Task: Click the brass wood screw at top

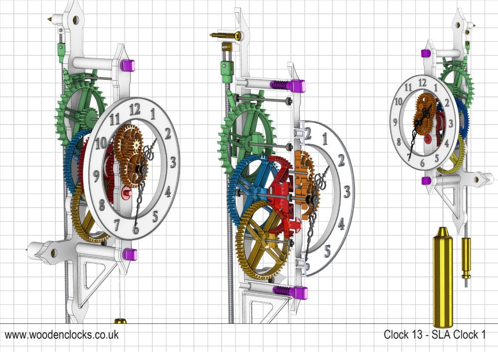Action: pyautogui.click(x=226, y=35)
